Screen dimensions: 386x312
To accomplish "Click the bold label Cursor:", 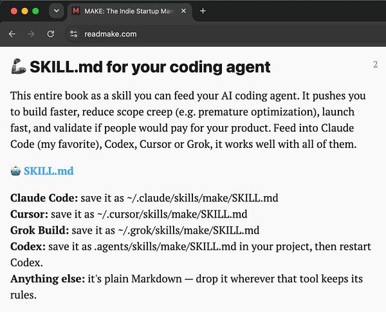I will tap(30, 214).
